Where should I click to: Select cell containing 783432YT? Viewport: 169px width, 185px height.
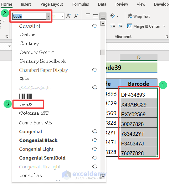pos(139,132)
